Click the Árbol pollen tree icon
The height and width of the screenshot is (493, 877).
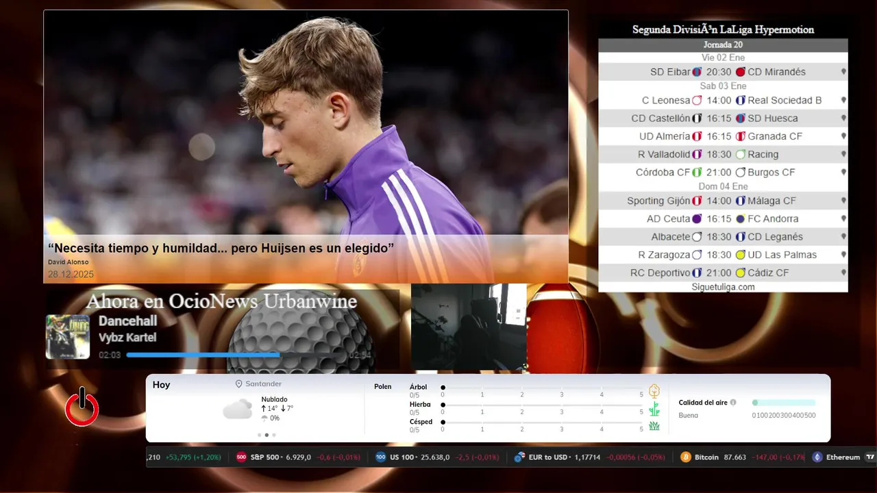coord(654,391)
